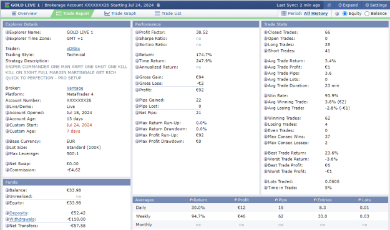
Task: Click the Daily row label in Averages
Action: click(x=141, y=208)
